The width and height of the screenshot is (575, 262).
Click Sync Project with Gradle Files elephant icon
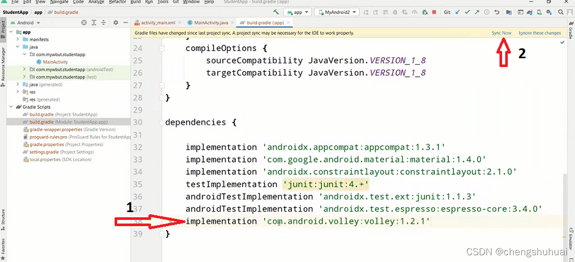coord(530,12)
